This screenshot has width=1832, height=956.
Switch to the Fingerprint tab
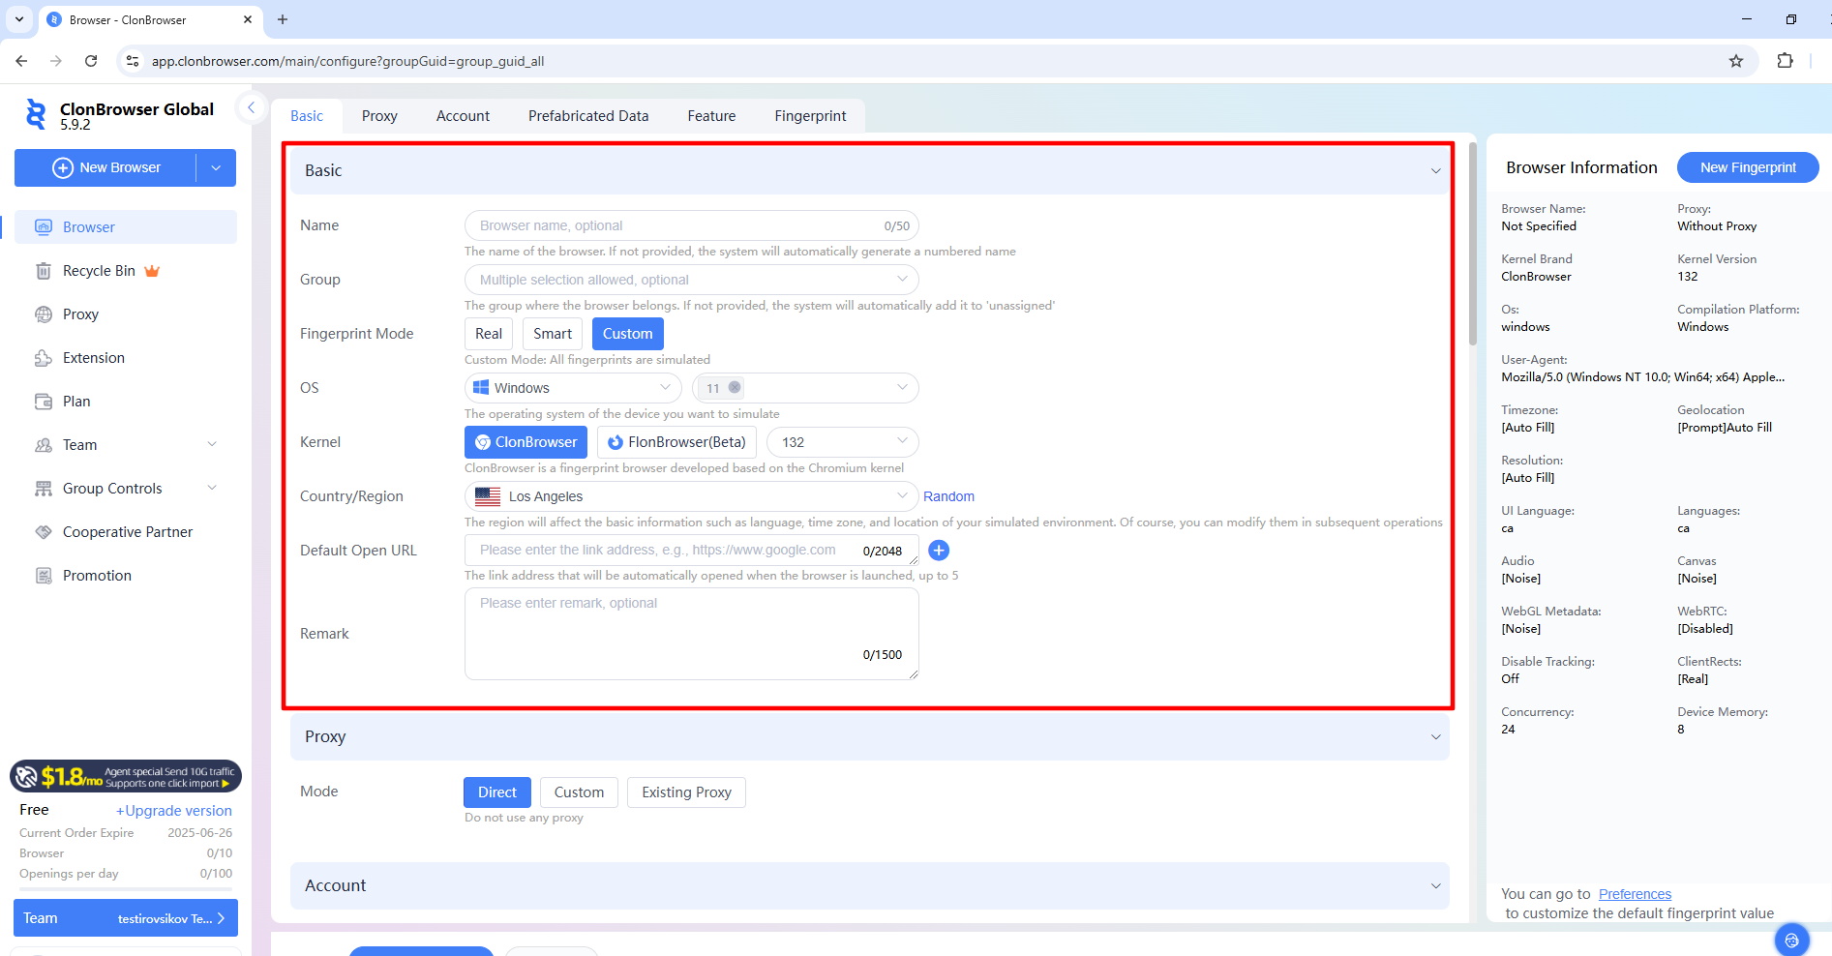point(810,116)
